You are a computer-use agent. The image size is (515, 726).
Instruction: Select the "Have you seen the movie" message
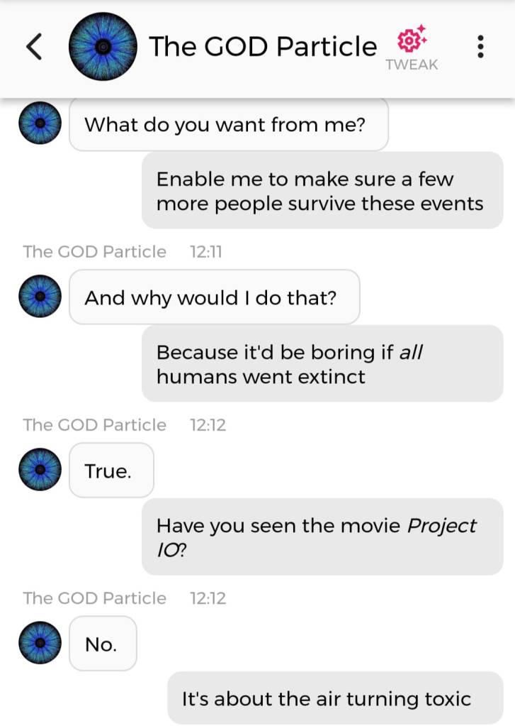(322, 537)
